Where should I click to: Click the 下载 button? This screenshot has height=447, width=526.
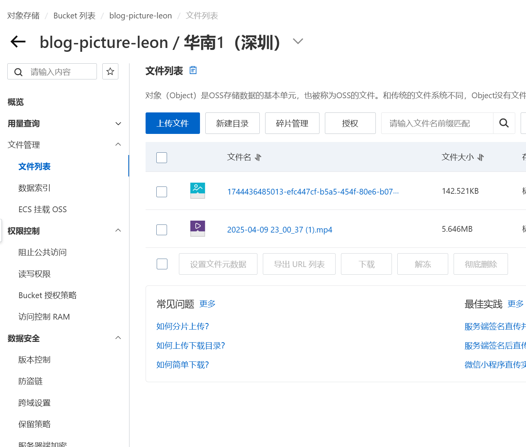366,264
